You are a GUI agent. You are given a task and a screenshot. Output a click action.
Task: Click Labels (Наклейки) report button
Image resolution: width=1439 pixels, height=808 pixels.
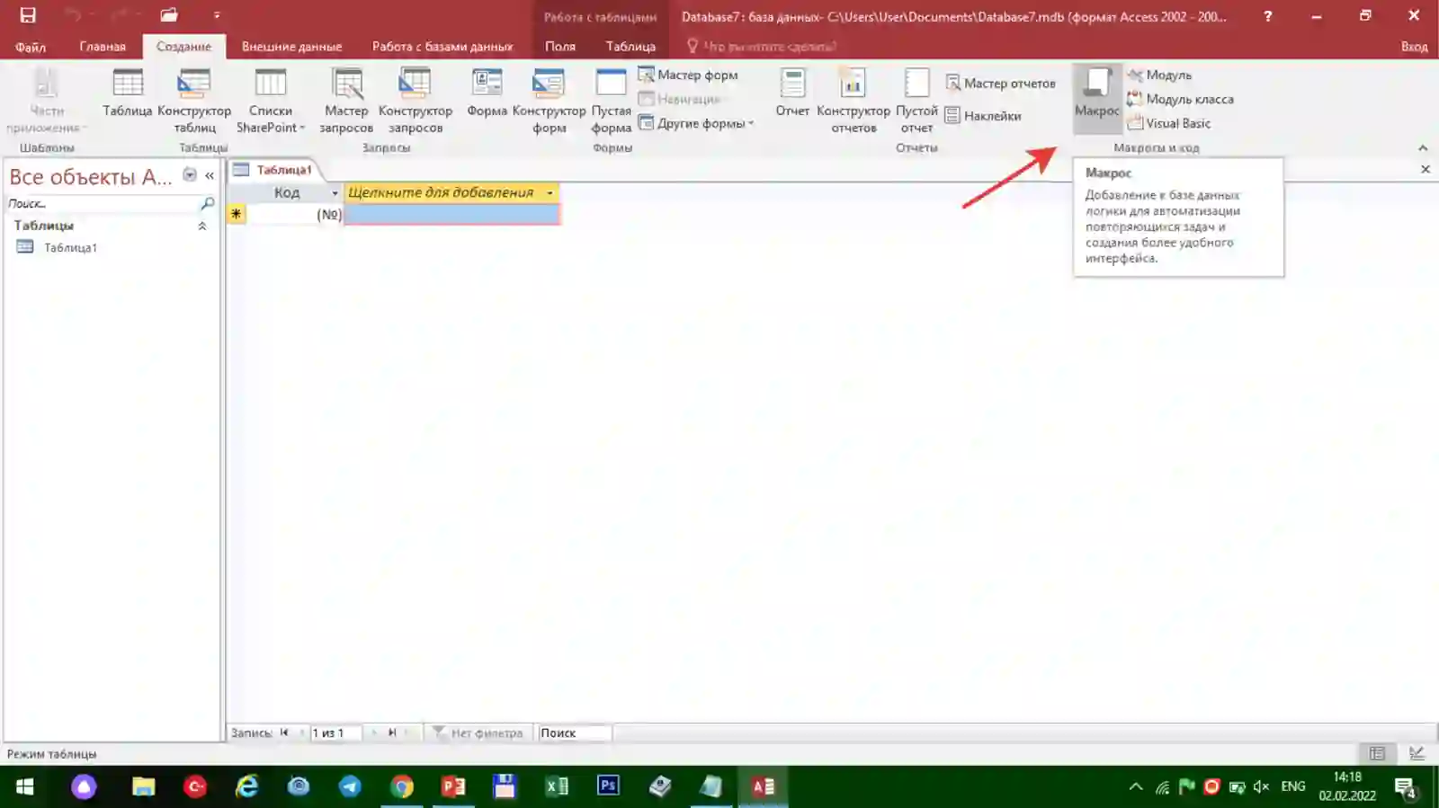click(x=983, y=116)
